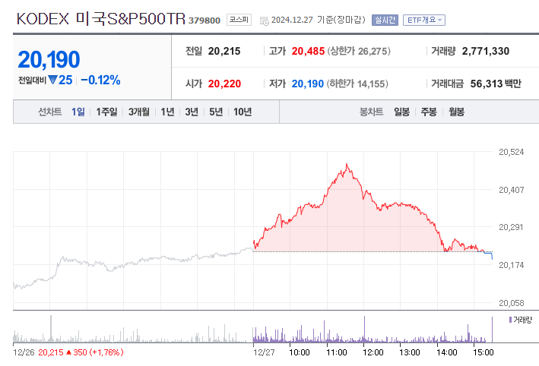
Task: Show the 3년 line chart
Action: (x=192, y=112)
